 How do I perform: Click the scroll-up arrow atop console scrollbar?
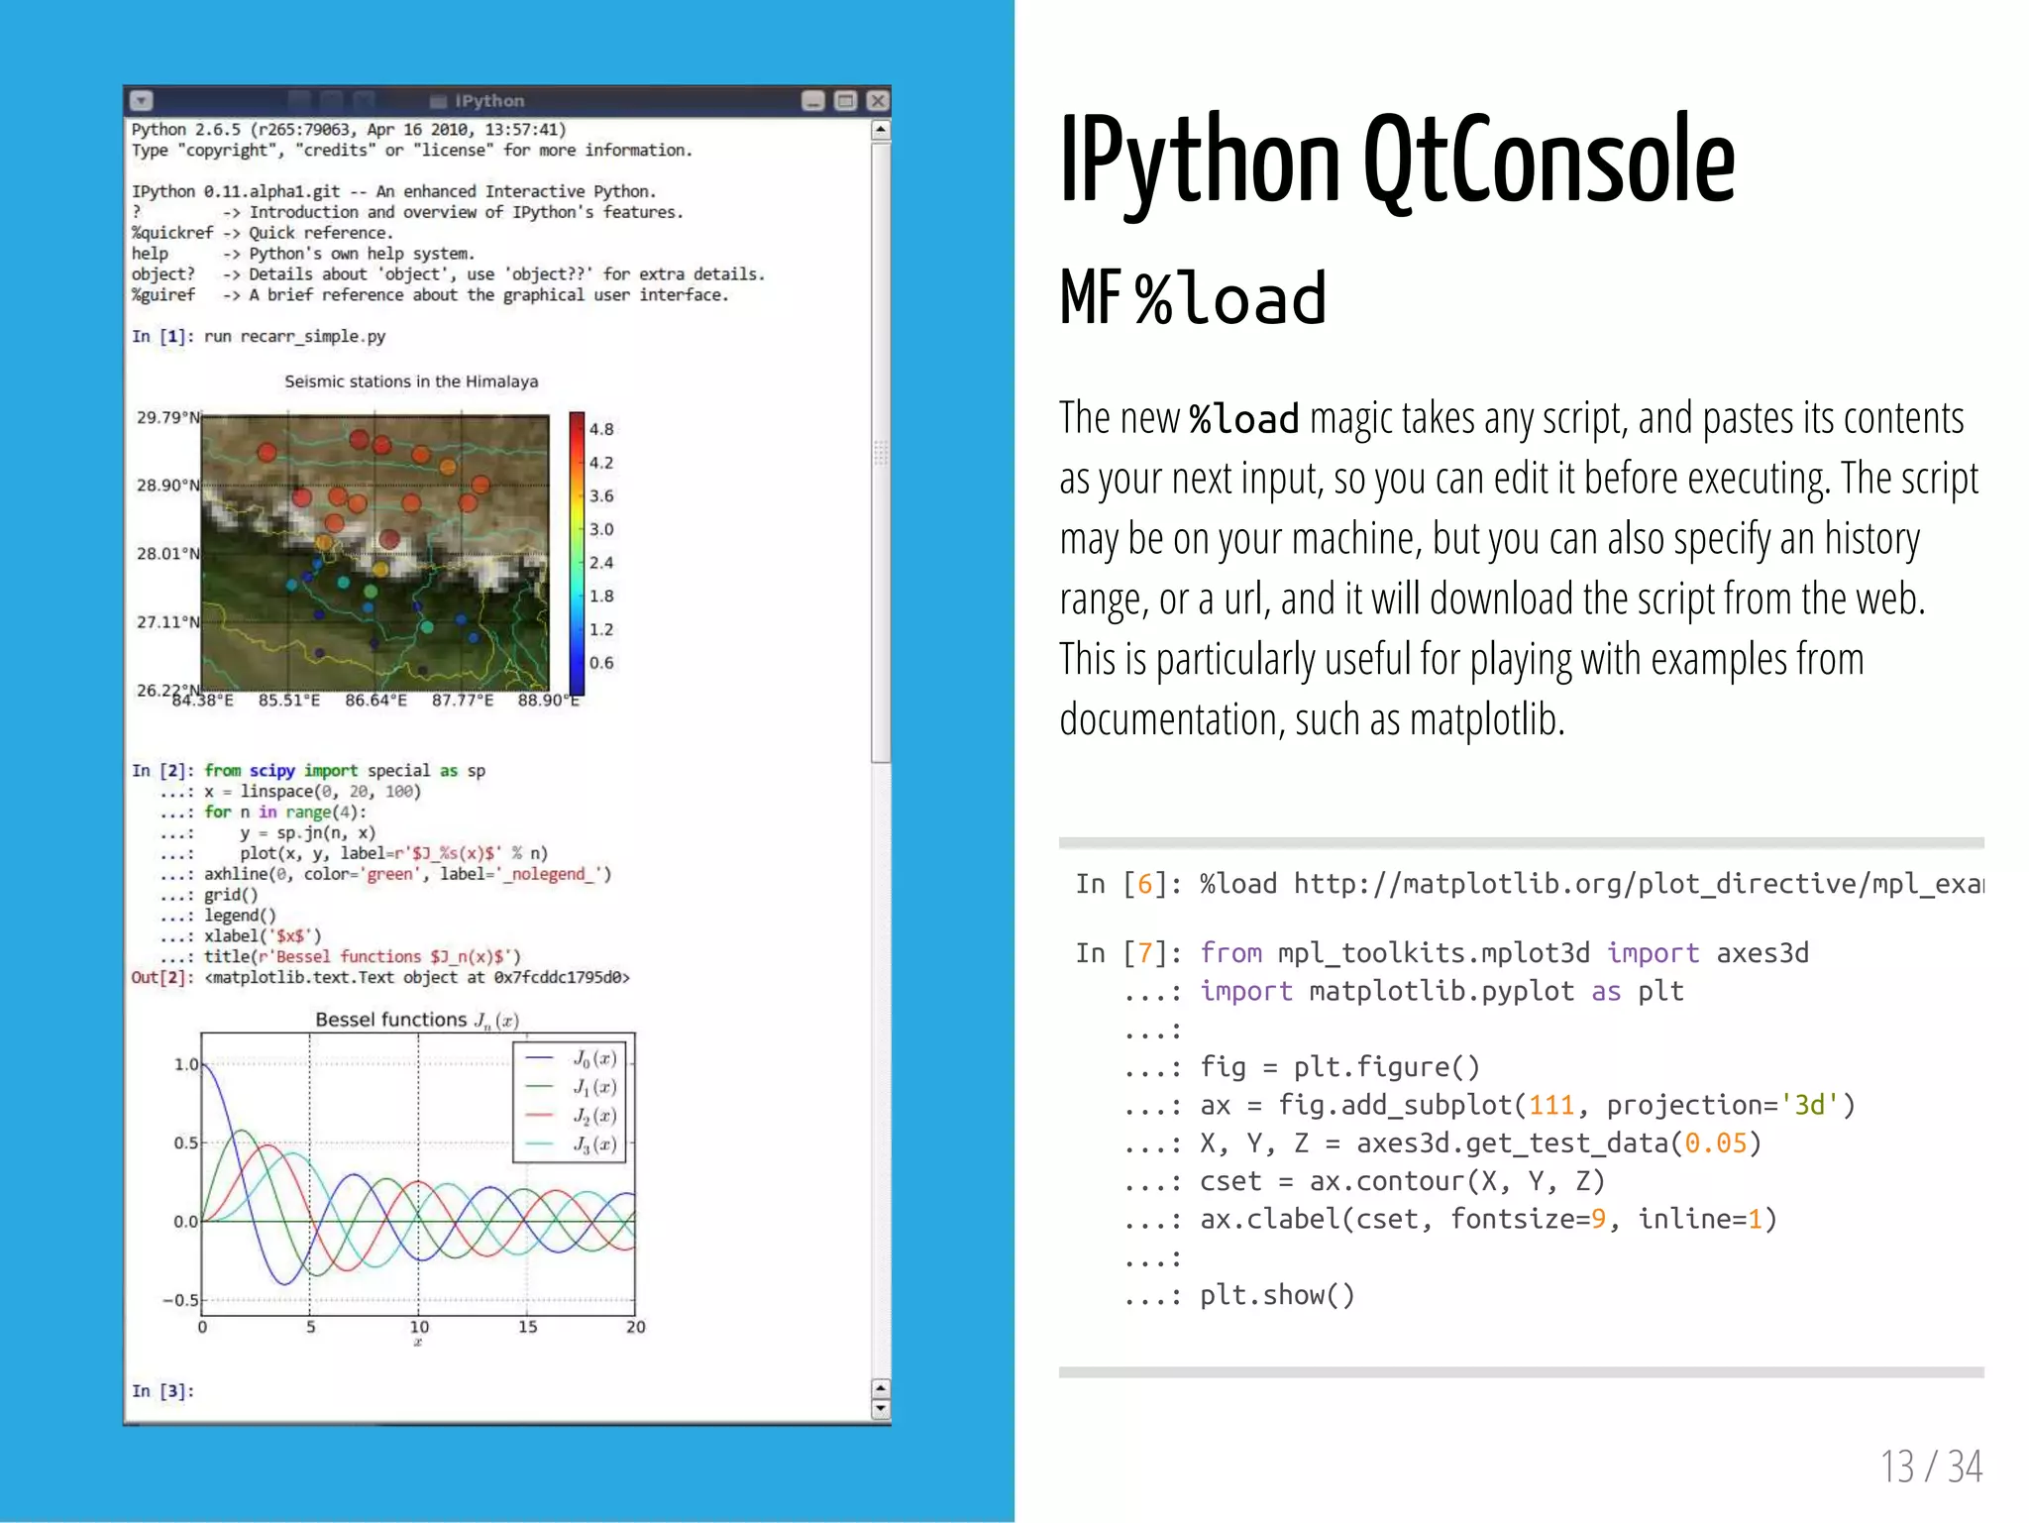point(880,130)
